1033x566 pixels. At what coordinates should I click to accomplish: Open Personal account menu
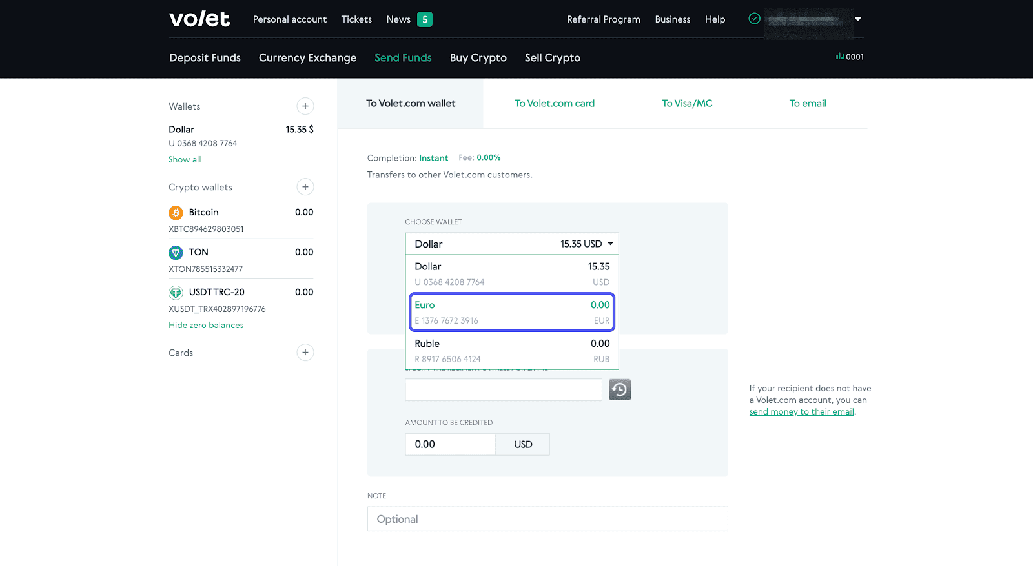pos(290,19)
